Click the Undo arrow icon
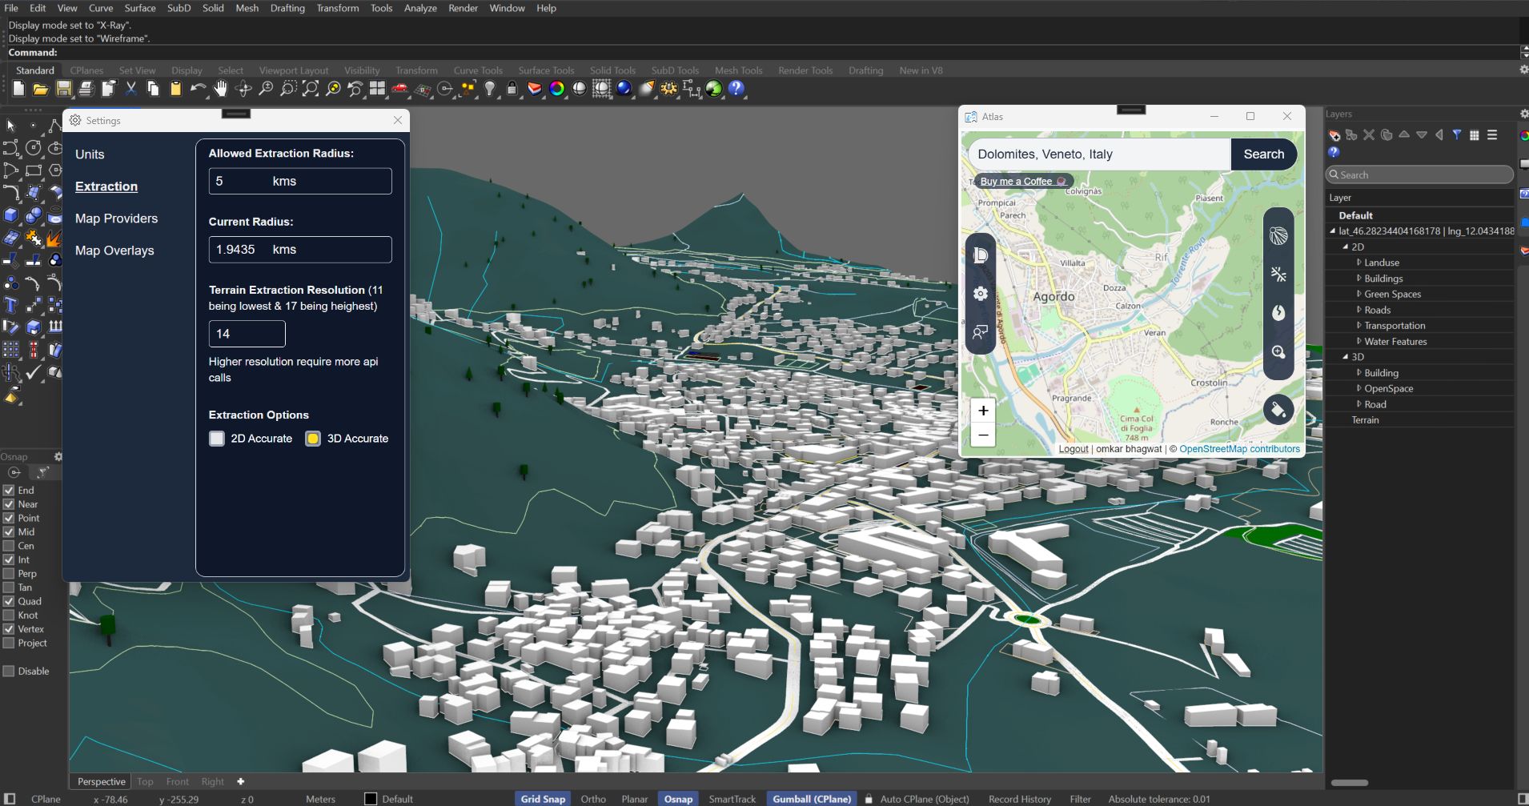 click(198, 89)
